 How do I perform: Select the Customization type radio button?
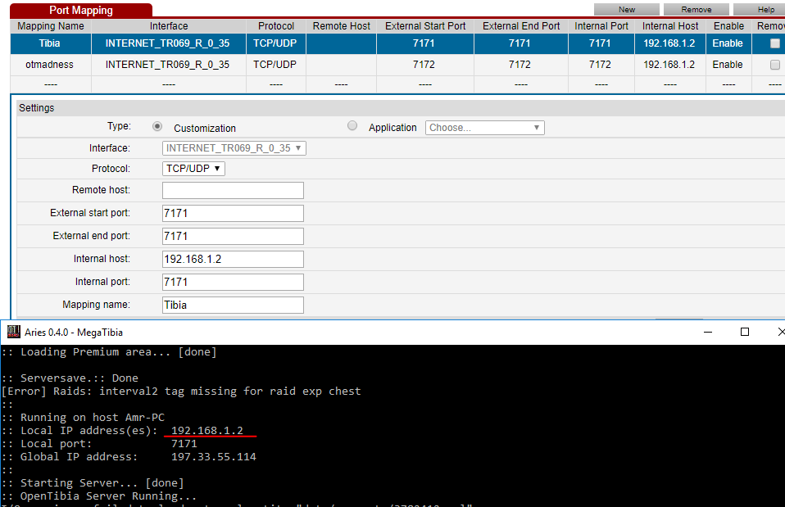157,127
